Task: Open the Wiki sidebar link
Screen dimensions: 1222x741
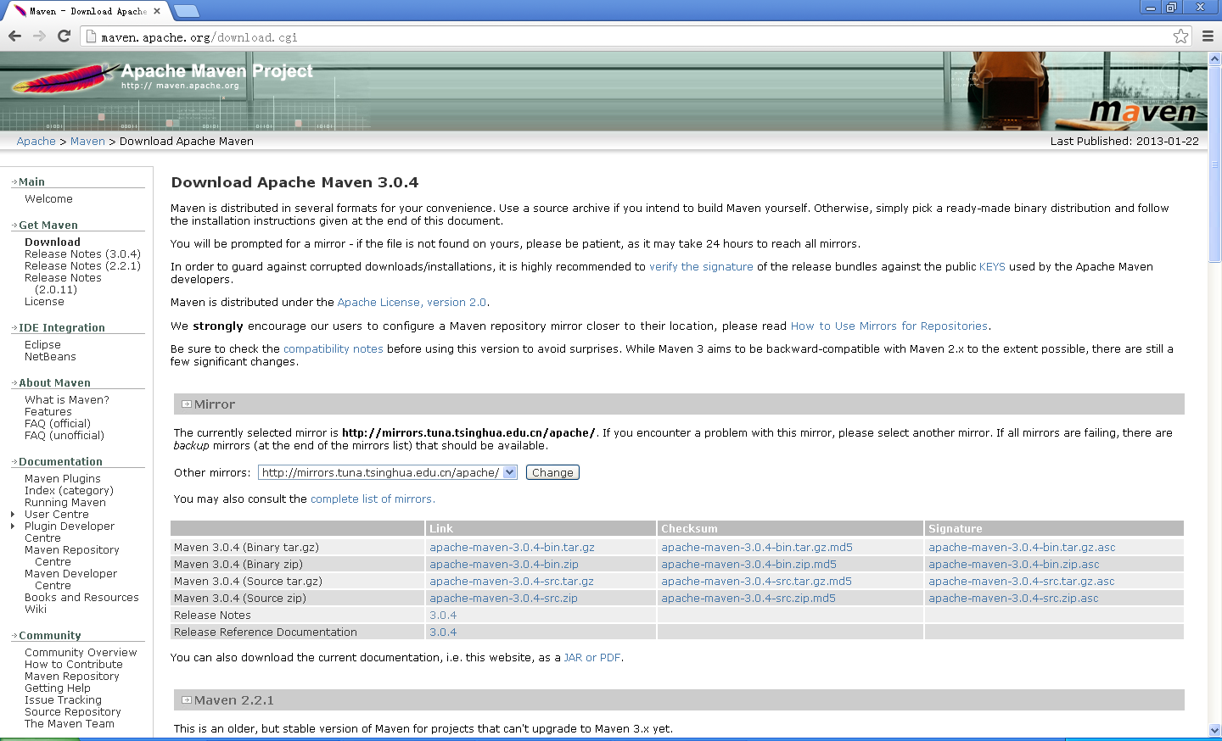Action: click(36, 610)
